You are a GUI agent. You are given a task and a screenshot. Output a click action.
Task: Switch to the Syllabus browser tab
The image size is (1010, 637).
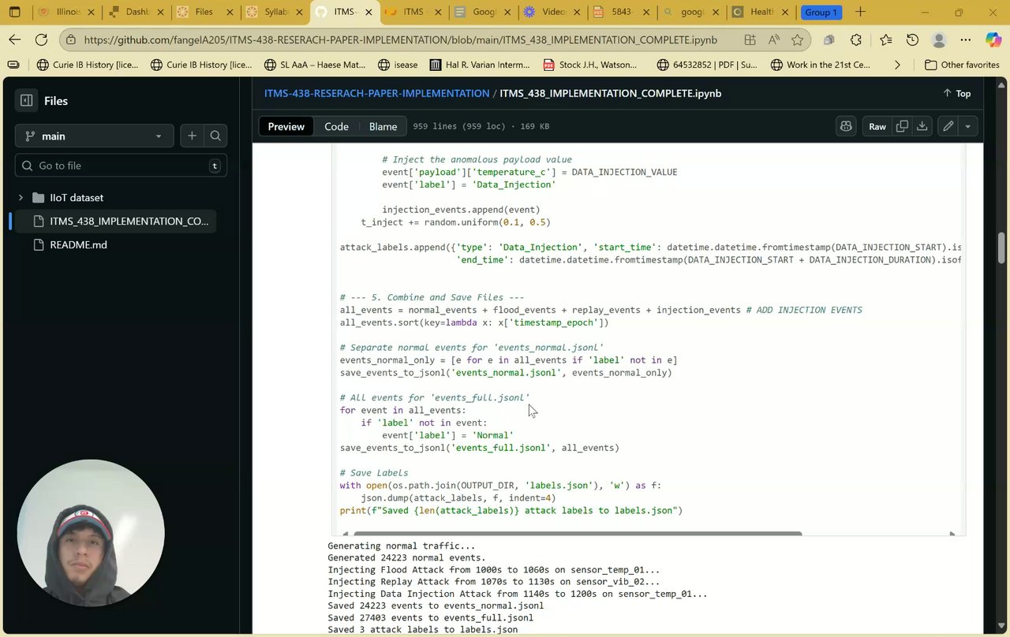click(x=274, y=12)
